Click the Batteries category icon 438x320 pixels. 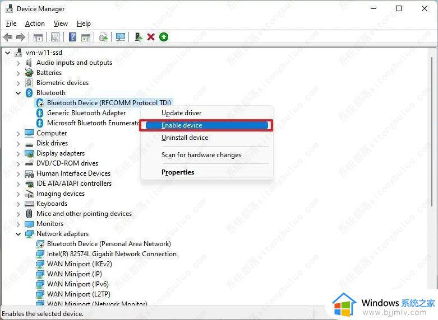[x=29, y=73]
